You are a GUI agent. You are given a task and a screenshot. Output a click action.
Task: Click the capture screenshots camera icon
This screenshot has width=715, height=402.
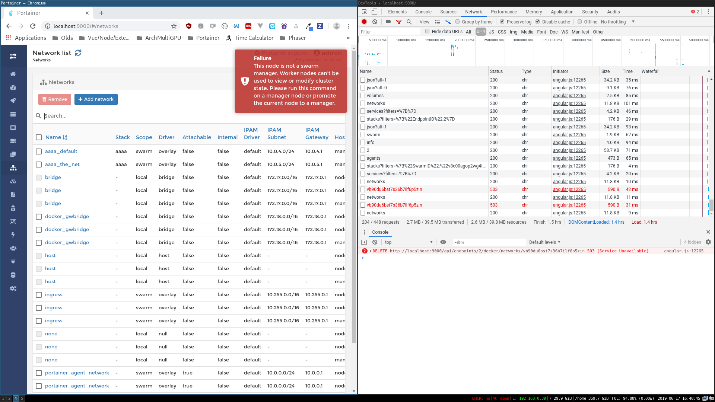(x=388, y=22)
